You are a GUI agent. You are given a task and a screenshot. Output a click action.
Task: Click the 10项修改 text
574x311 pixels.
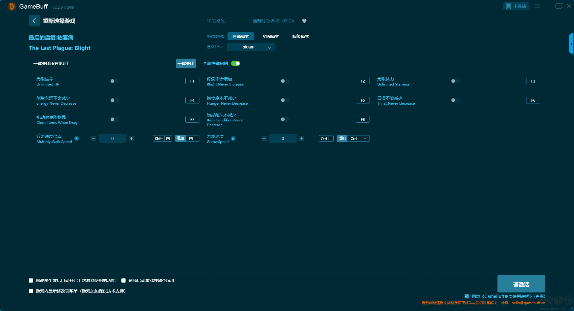point(216,21)
